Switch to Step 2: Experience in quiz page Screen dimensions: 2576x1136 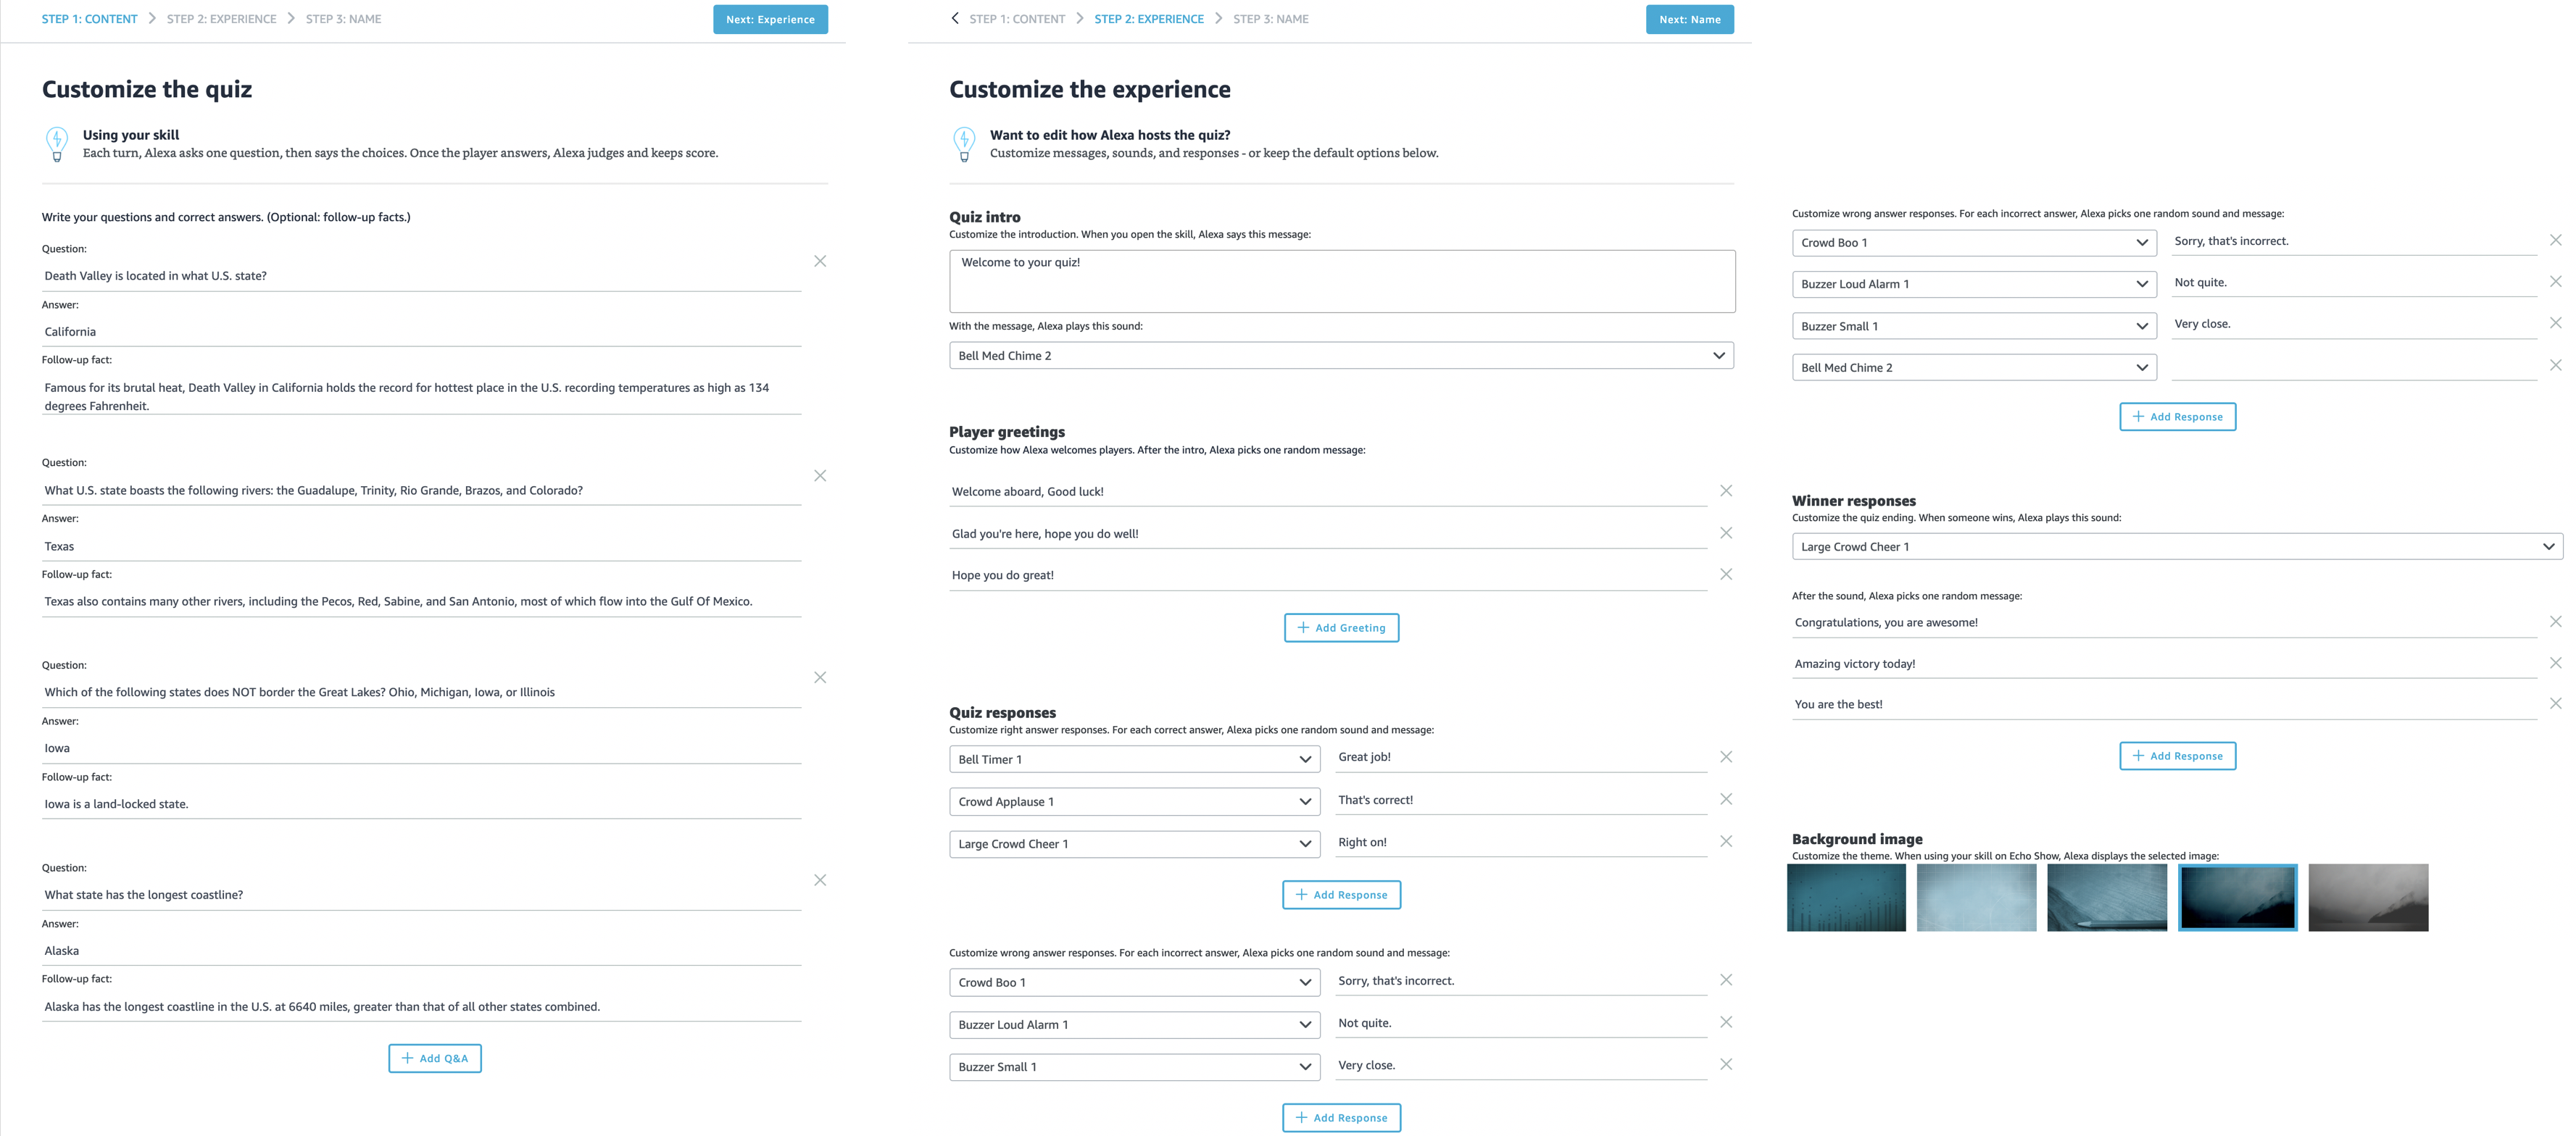tap(221, 19)
